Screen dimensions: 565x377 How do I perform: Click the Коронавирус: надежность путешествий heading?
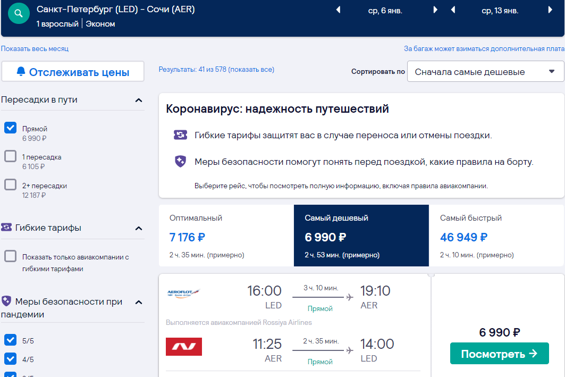(x=277, y=109)
